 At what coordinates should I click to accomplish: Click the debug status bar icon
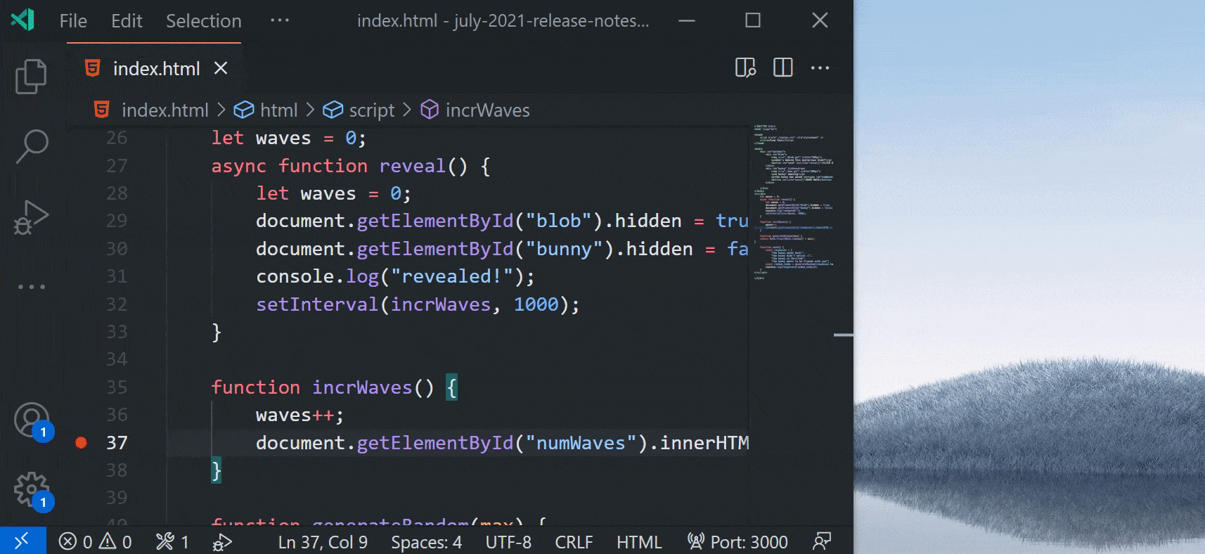[x=222, y=542]
